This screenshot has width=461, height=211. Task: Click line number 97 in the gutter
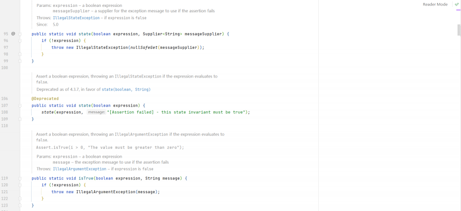point(6,47)
